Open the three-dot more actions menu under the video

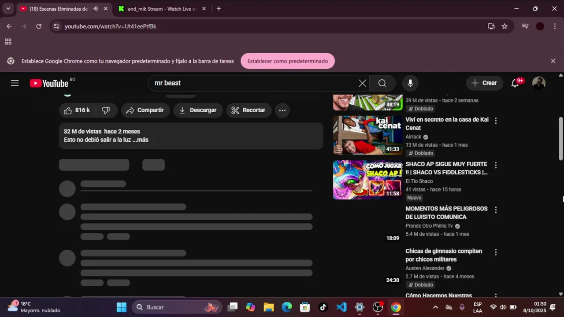pyautogui.click(x=282, y=110)
